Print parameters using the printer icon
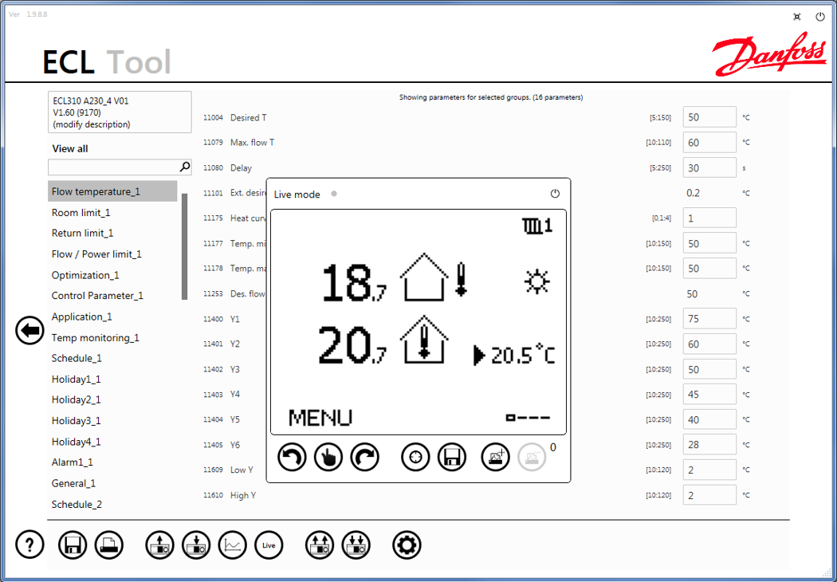The width and height of the screenshot is (837, 582). click(109, 545)
